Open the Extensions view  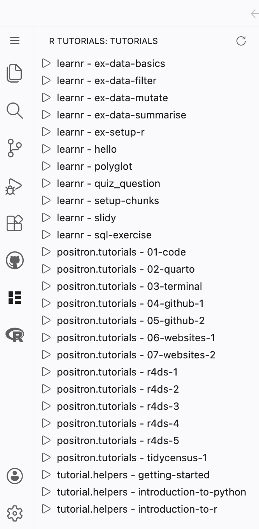15,223
